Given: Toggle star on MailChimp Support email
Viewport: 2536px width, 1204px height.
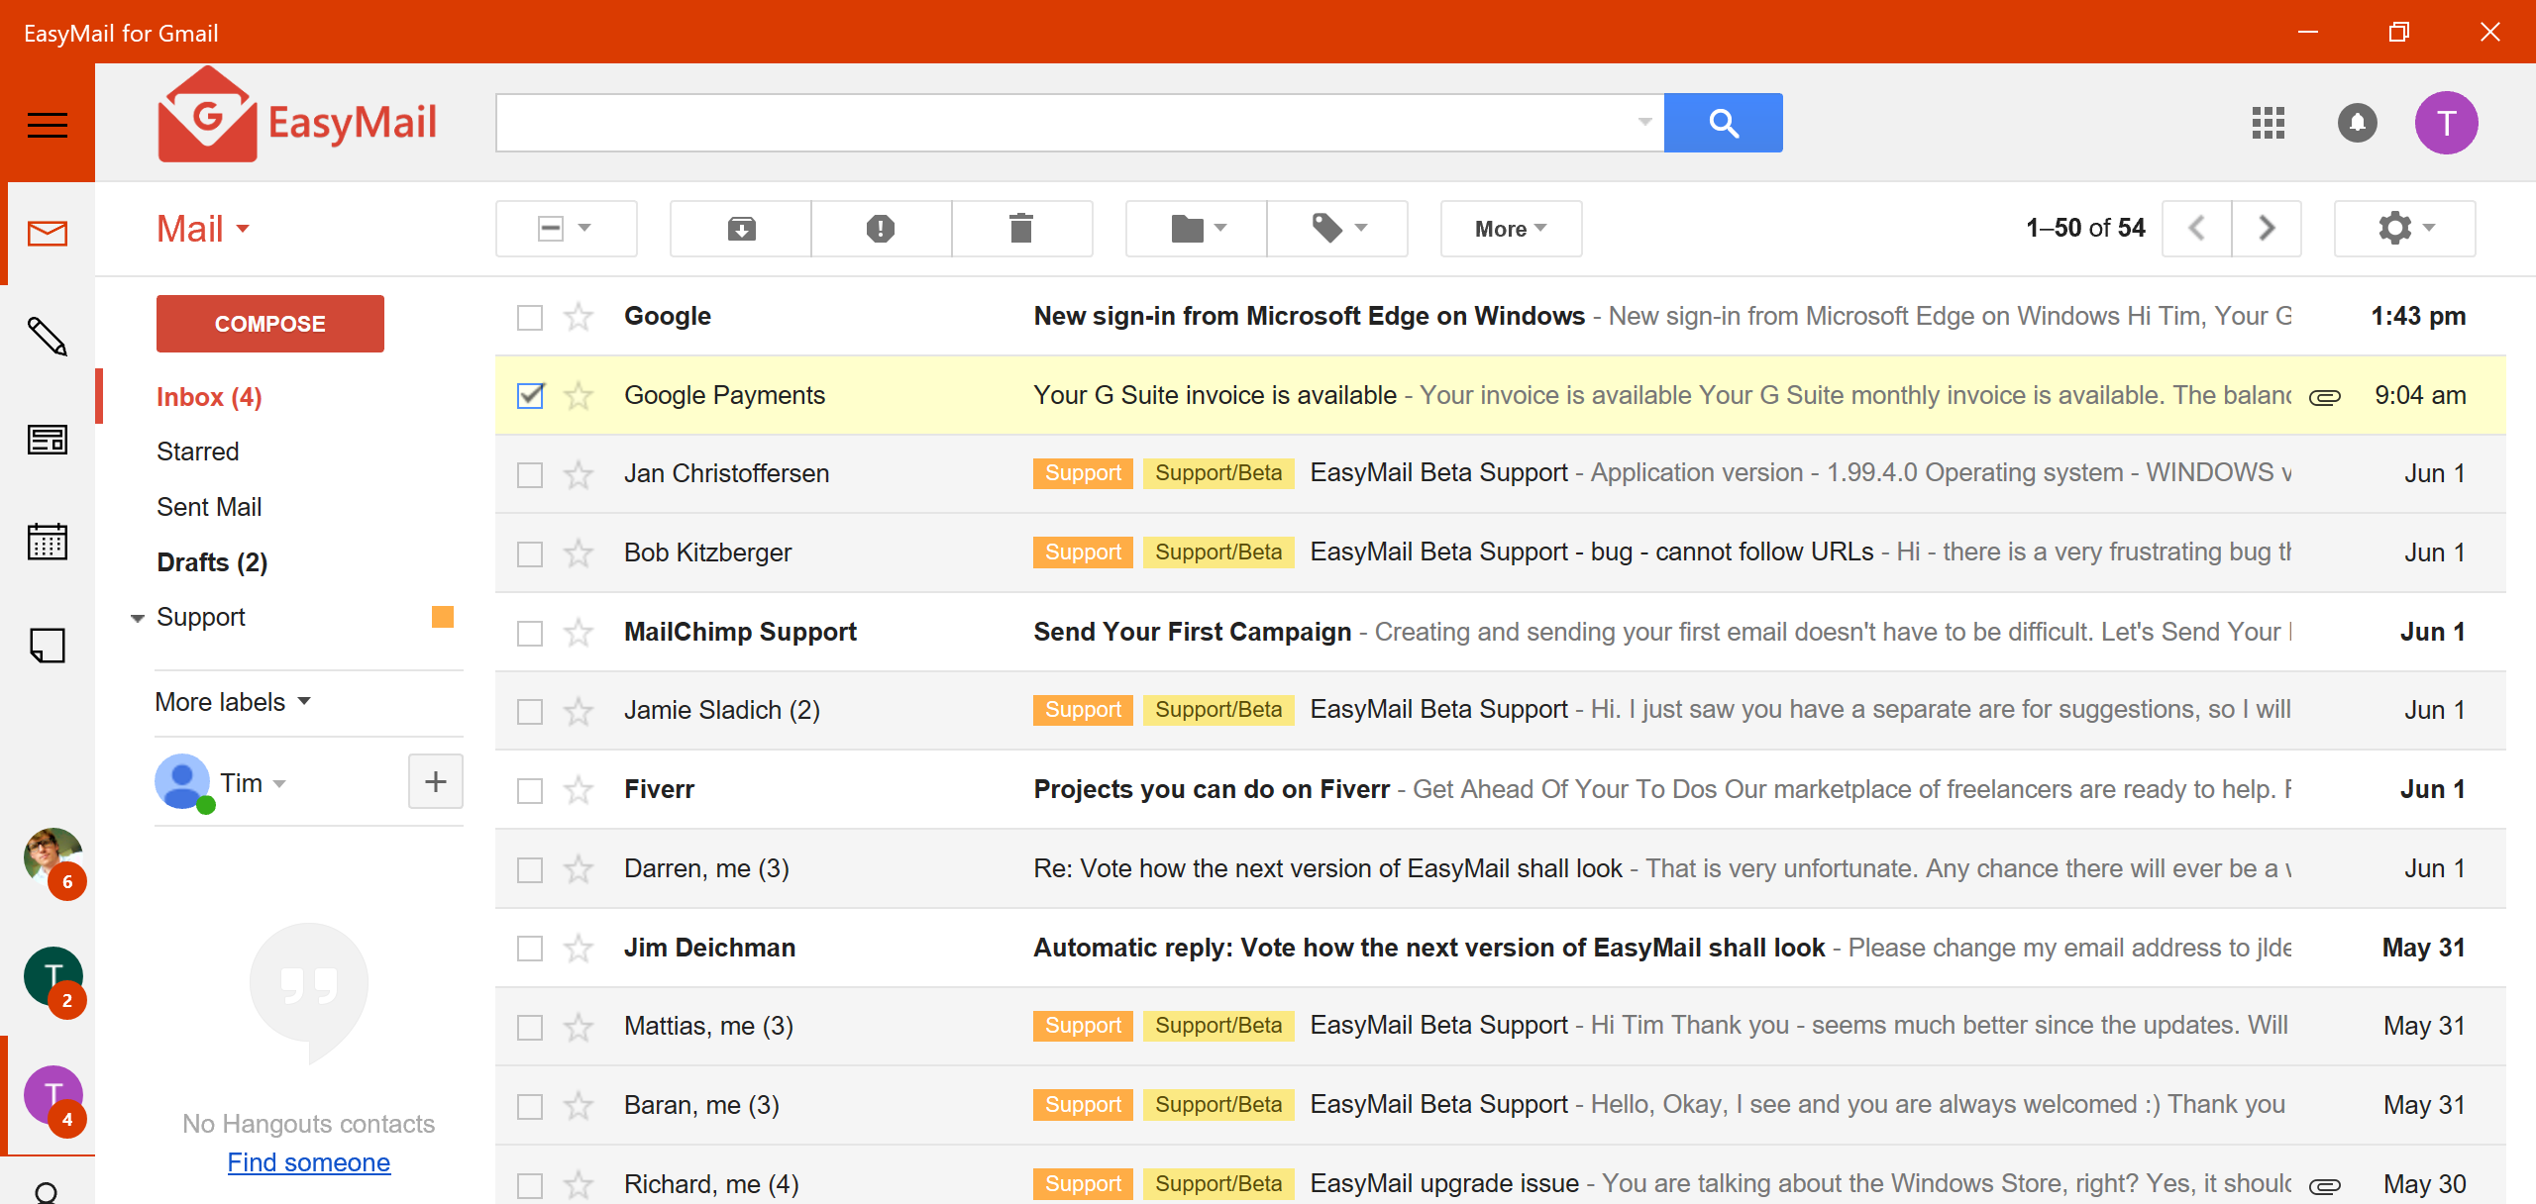Looking at the screenshot, I should coord(578,631).
